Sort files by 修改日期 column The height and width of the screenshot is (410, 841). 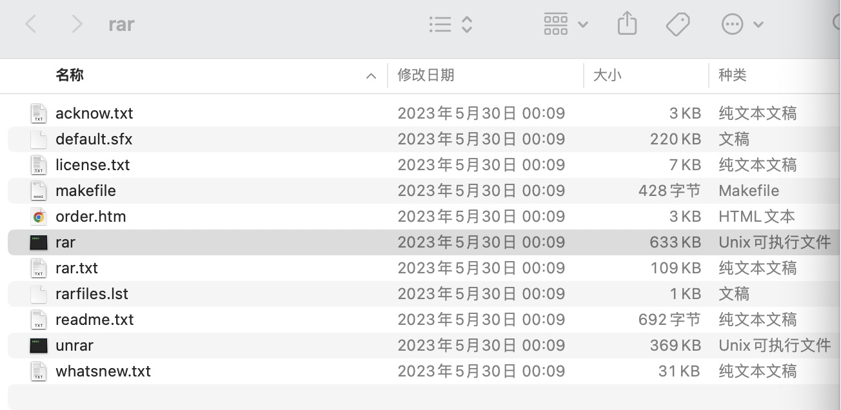pyautogui.click(x=426, y=75)
